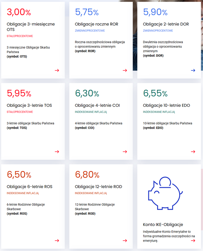
Task: Select the Obligacje 6-letnie ROS heading
Action: pyautogui.click(x=30, y=187)
